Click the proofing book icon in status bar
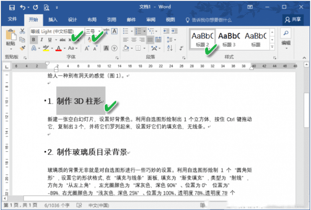 (x=79, y=205)
